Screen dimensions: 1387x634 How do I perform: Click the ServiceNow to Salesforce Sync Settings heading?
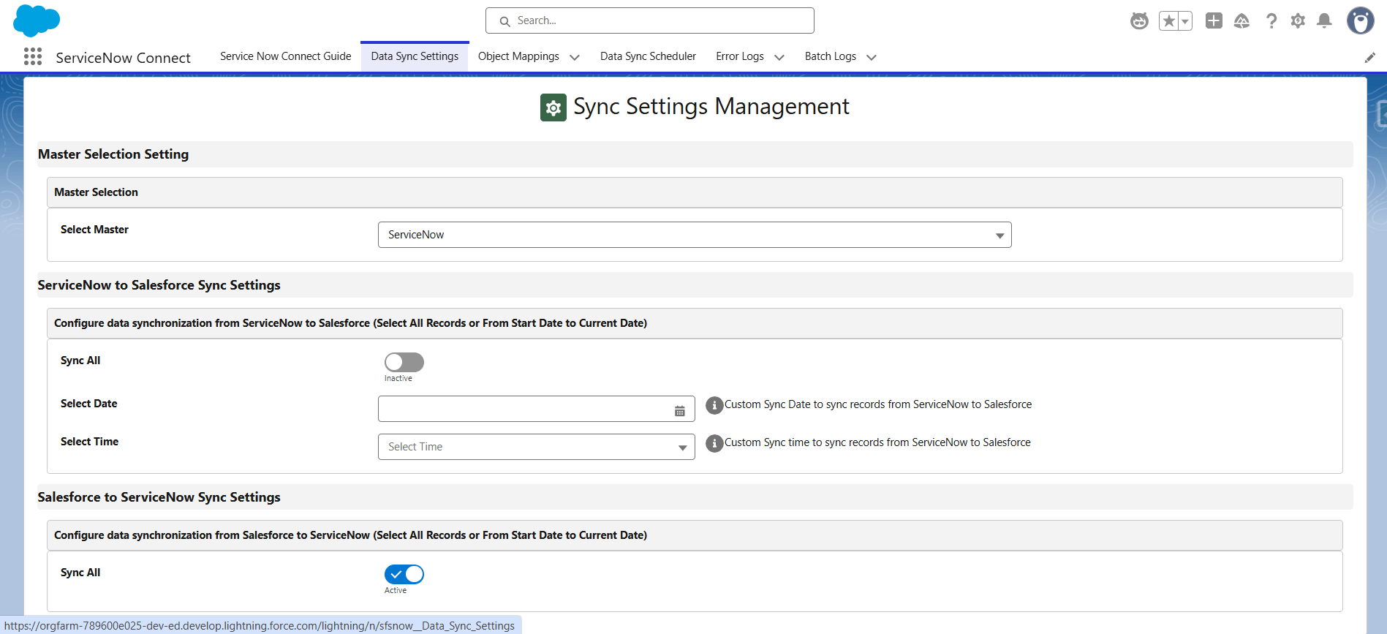(159, 285)
